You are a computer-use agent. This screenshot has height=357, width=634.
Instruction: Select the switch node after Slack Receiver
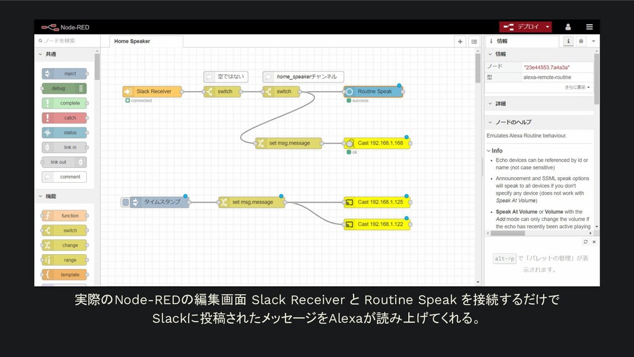222,92
